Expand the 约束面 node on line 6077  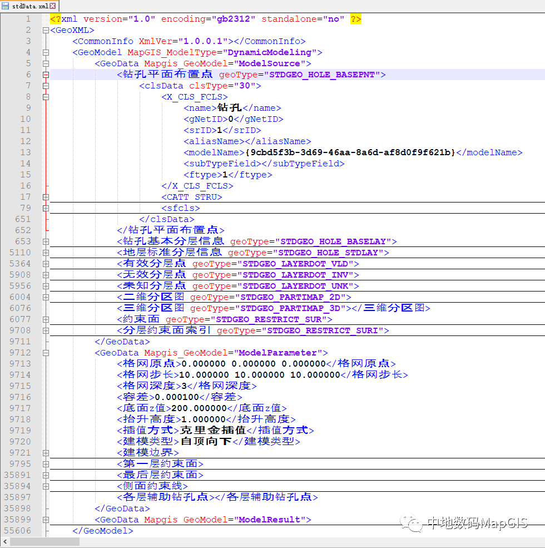coord(46,319)
